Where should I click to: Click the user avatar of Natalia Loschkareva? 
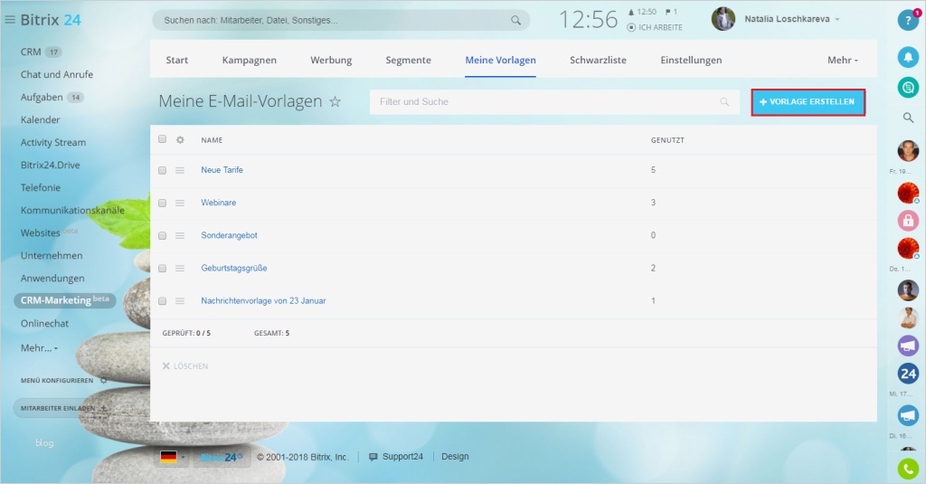[x=723, y=19]
